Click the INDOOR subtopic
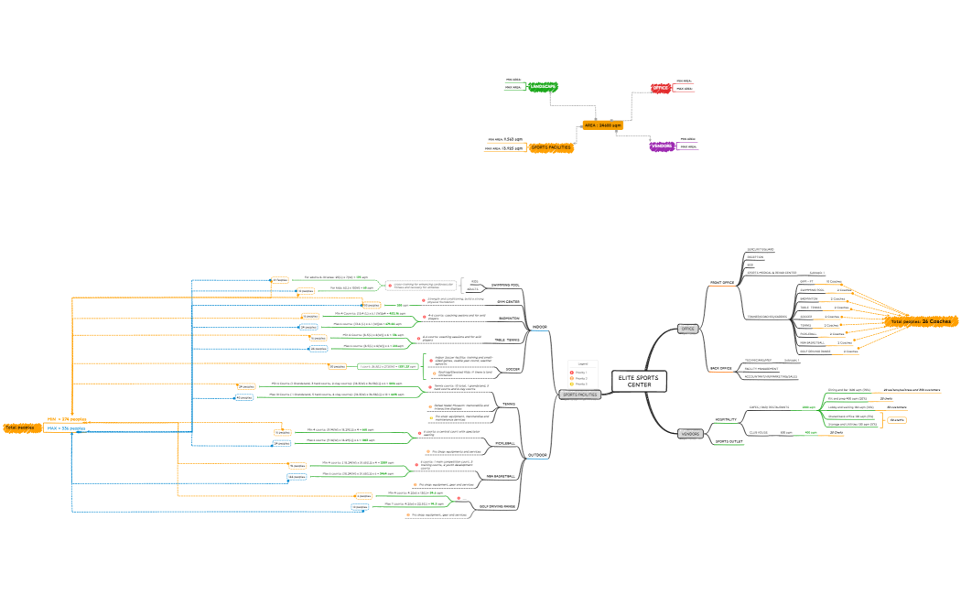This screenshot has height=595, width=961. [540, 325]
